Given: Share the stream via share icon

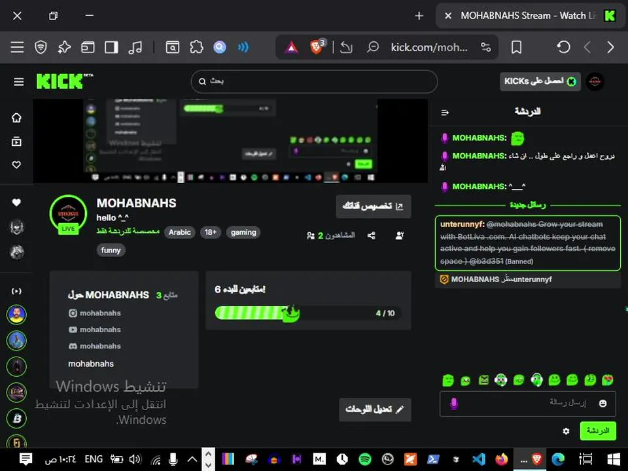Looking at the screenshot, I should click(372, 235).
